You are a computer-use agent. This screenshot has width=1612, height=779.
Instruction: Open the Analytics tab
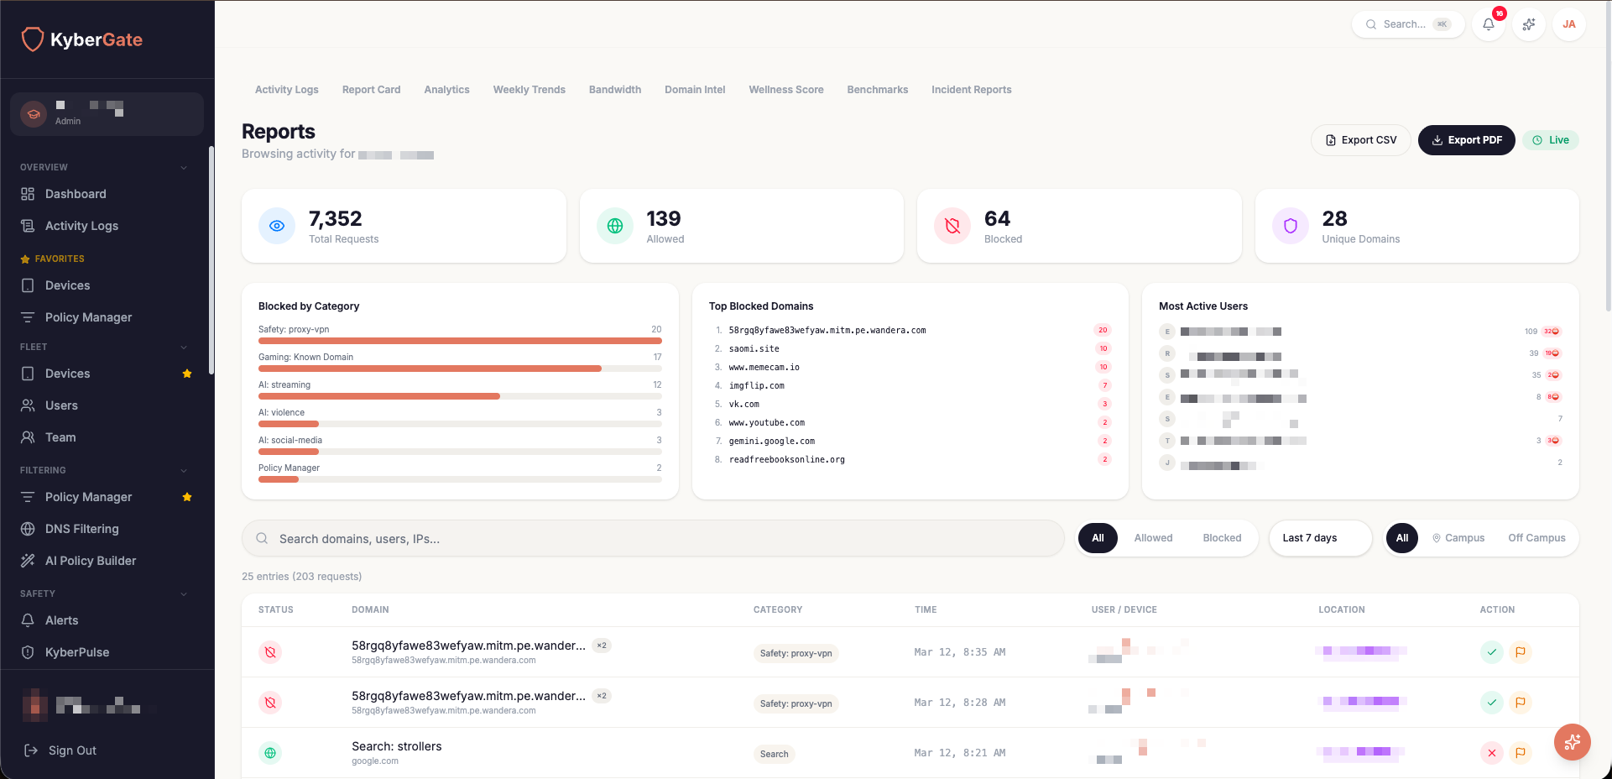[x=446, y=90]
